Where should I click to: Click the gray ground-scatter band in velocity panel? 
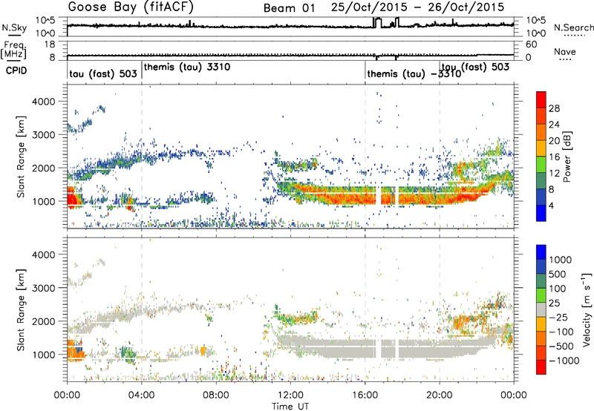click(x=382, y=347)
